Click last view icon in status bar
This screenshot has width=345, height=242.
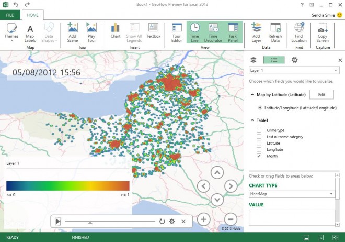pyautogui.click(x=335, y=237)
